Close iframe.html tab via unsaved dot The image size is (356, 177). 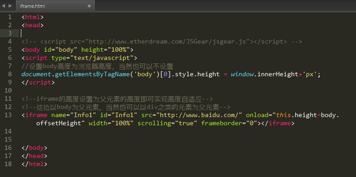coord(89,6)
